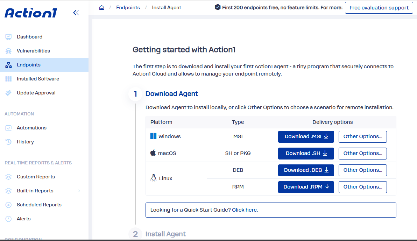Click the Endpoints breadcrumb link
417x241 pixels.
coord(128,7)
